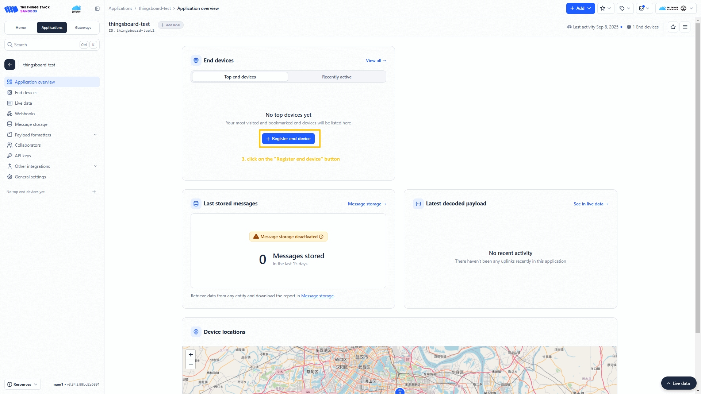Viewport: 701px width, 394px height.
Task: Follow the 'See in live data' link
Action: tap(590, 204)
